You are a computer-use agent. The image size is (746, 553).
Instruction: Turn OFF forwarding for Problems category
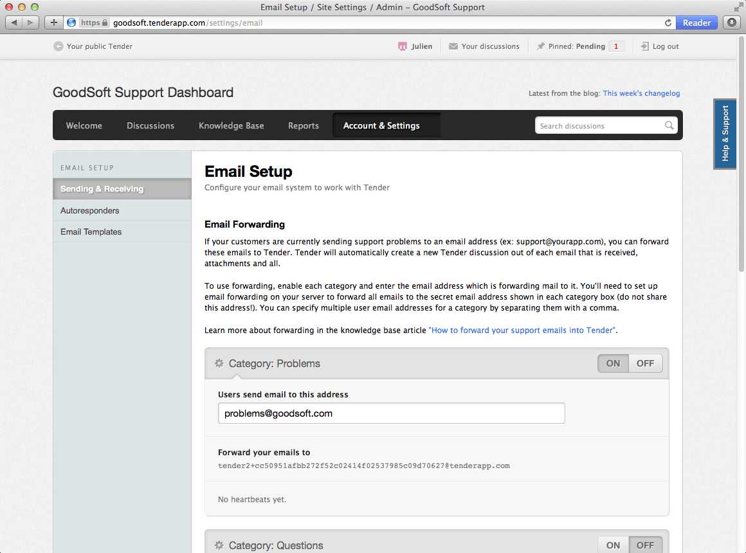pos(645,363)
